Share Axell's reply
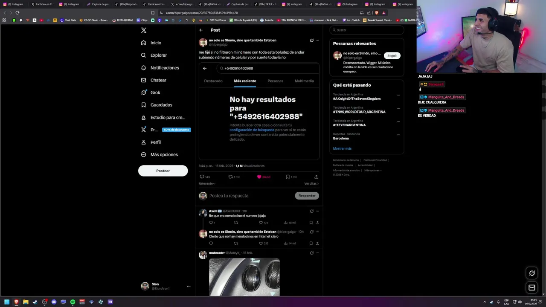Screen dimensions: 546x307 pos(317,223)
